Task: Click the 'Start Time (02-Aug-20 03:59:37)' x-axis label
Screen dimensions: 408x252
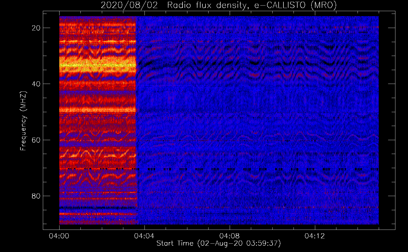Action: click(219, 243)
